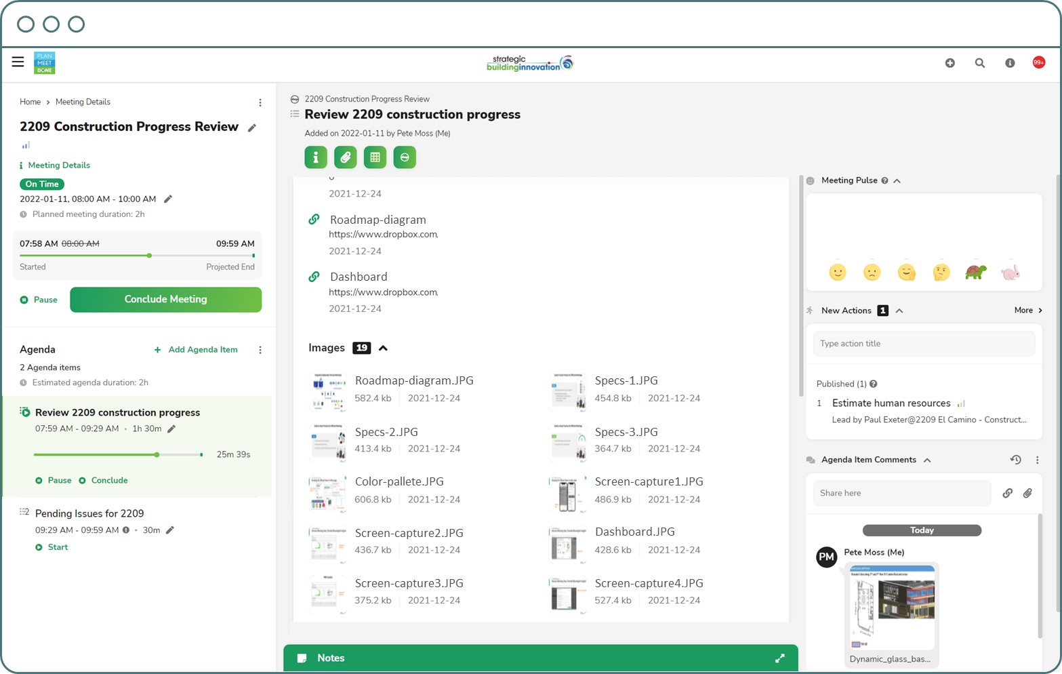Edit the meeting title with pencil icon
The width and height of the screenshot is (1062, 674).
coord(252,128)
